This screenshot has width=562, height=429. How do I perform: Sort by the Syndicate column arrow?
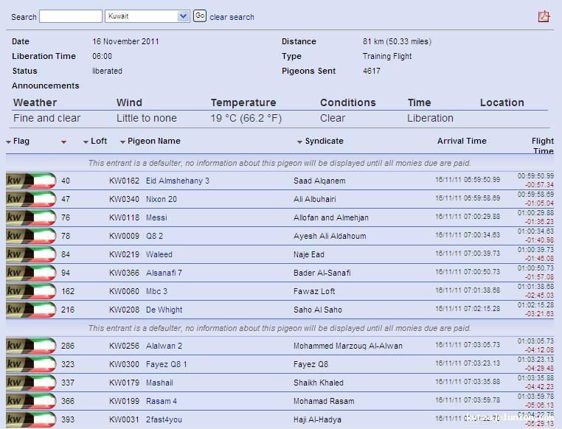pyautogui.click(x=300, y=142)
